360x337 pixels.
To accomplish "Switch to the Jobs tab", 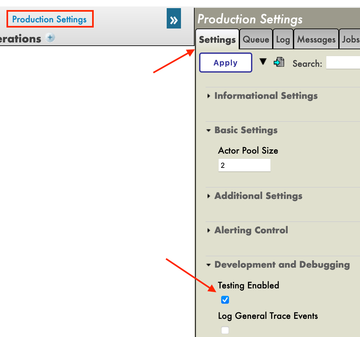I will tap(351, 39).
